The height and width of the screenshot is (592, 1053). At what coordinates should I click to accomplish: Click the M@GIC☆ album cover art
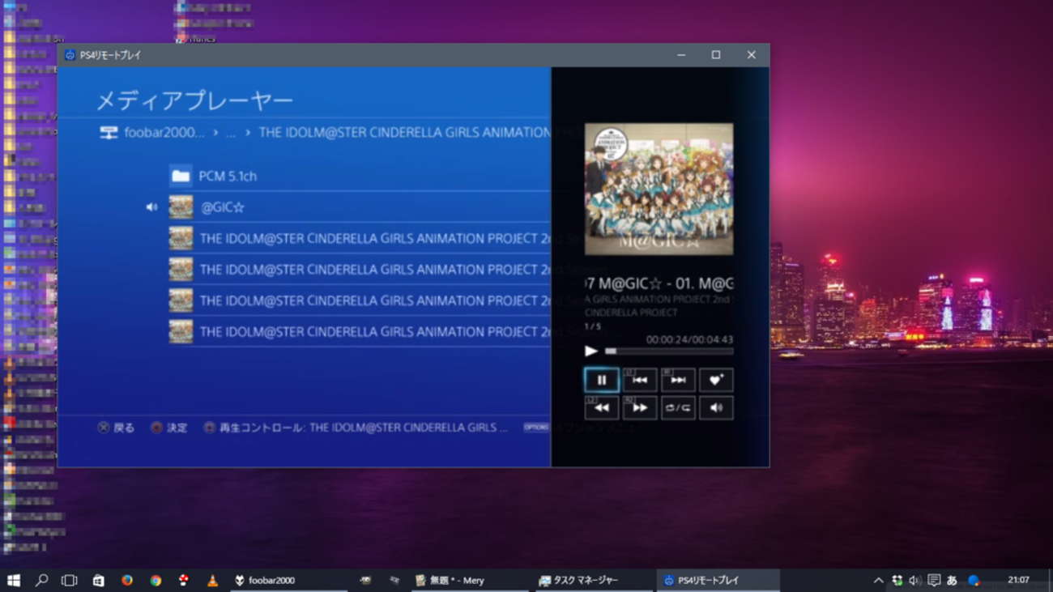659,189
